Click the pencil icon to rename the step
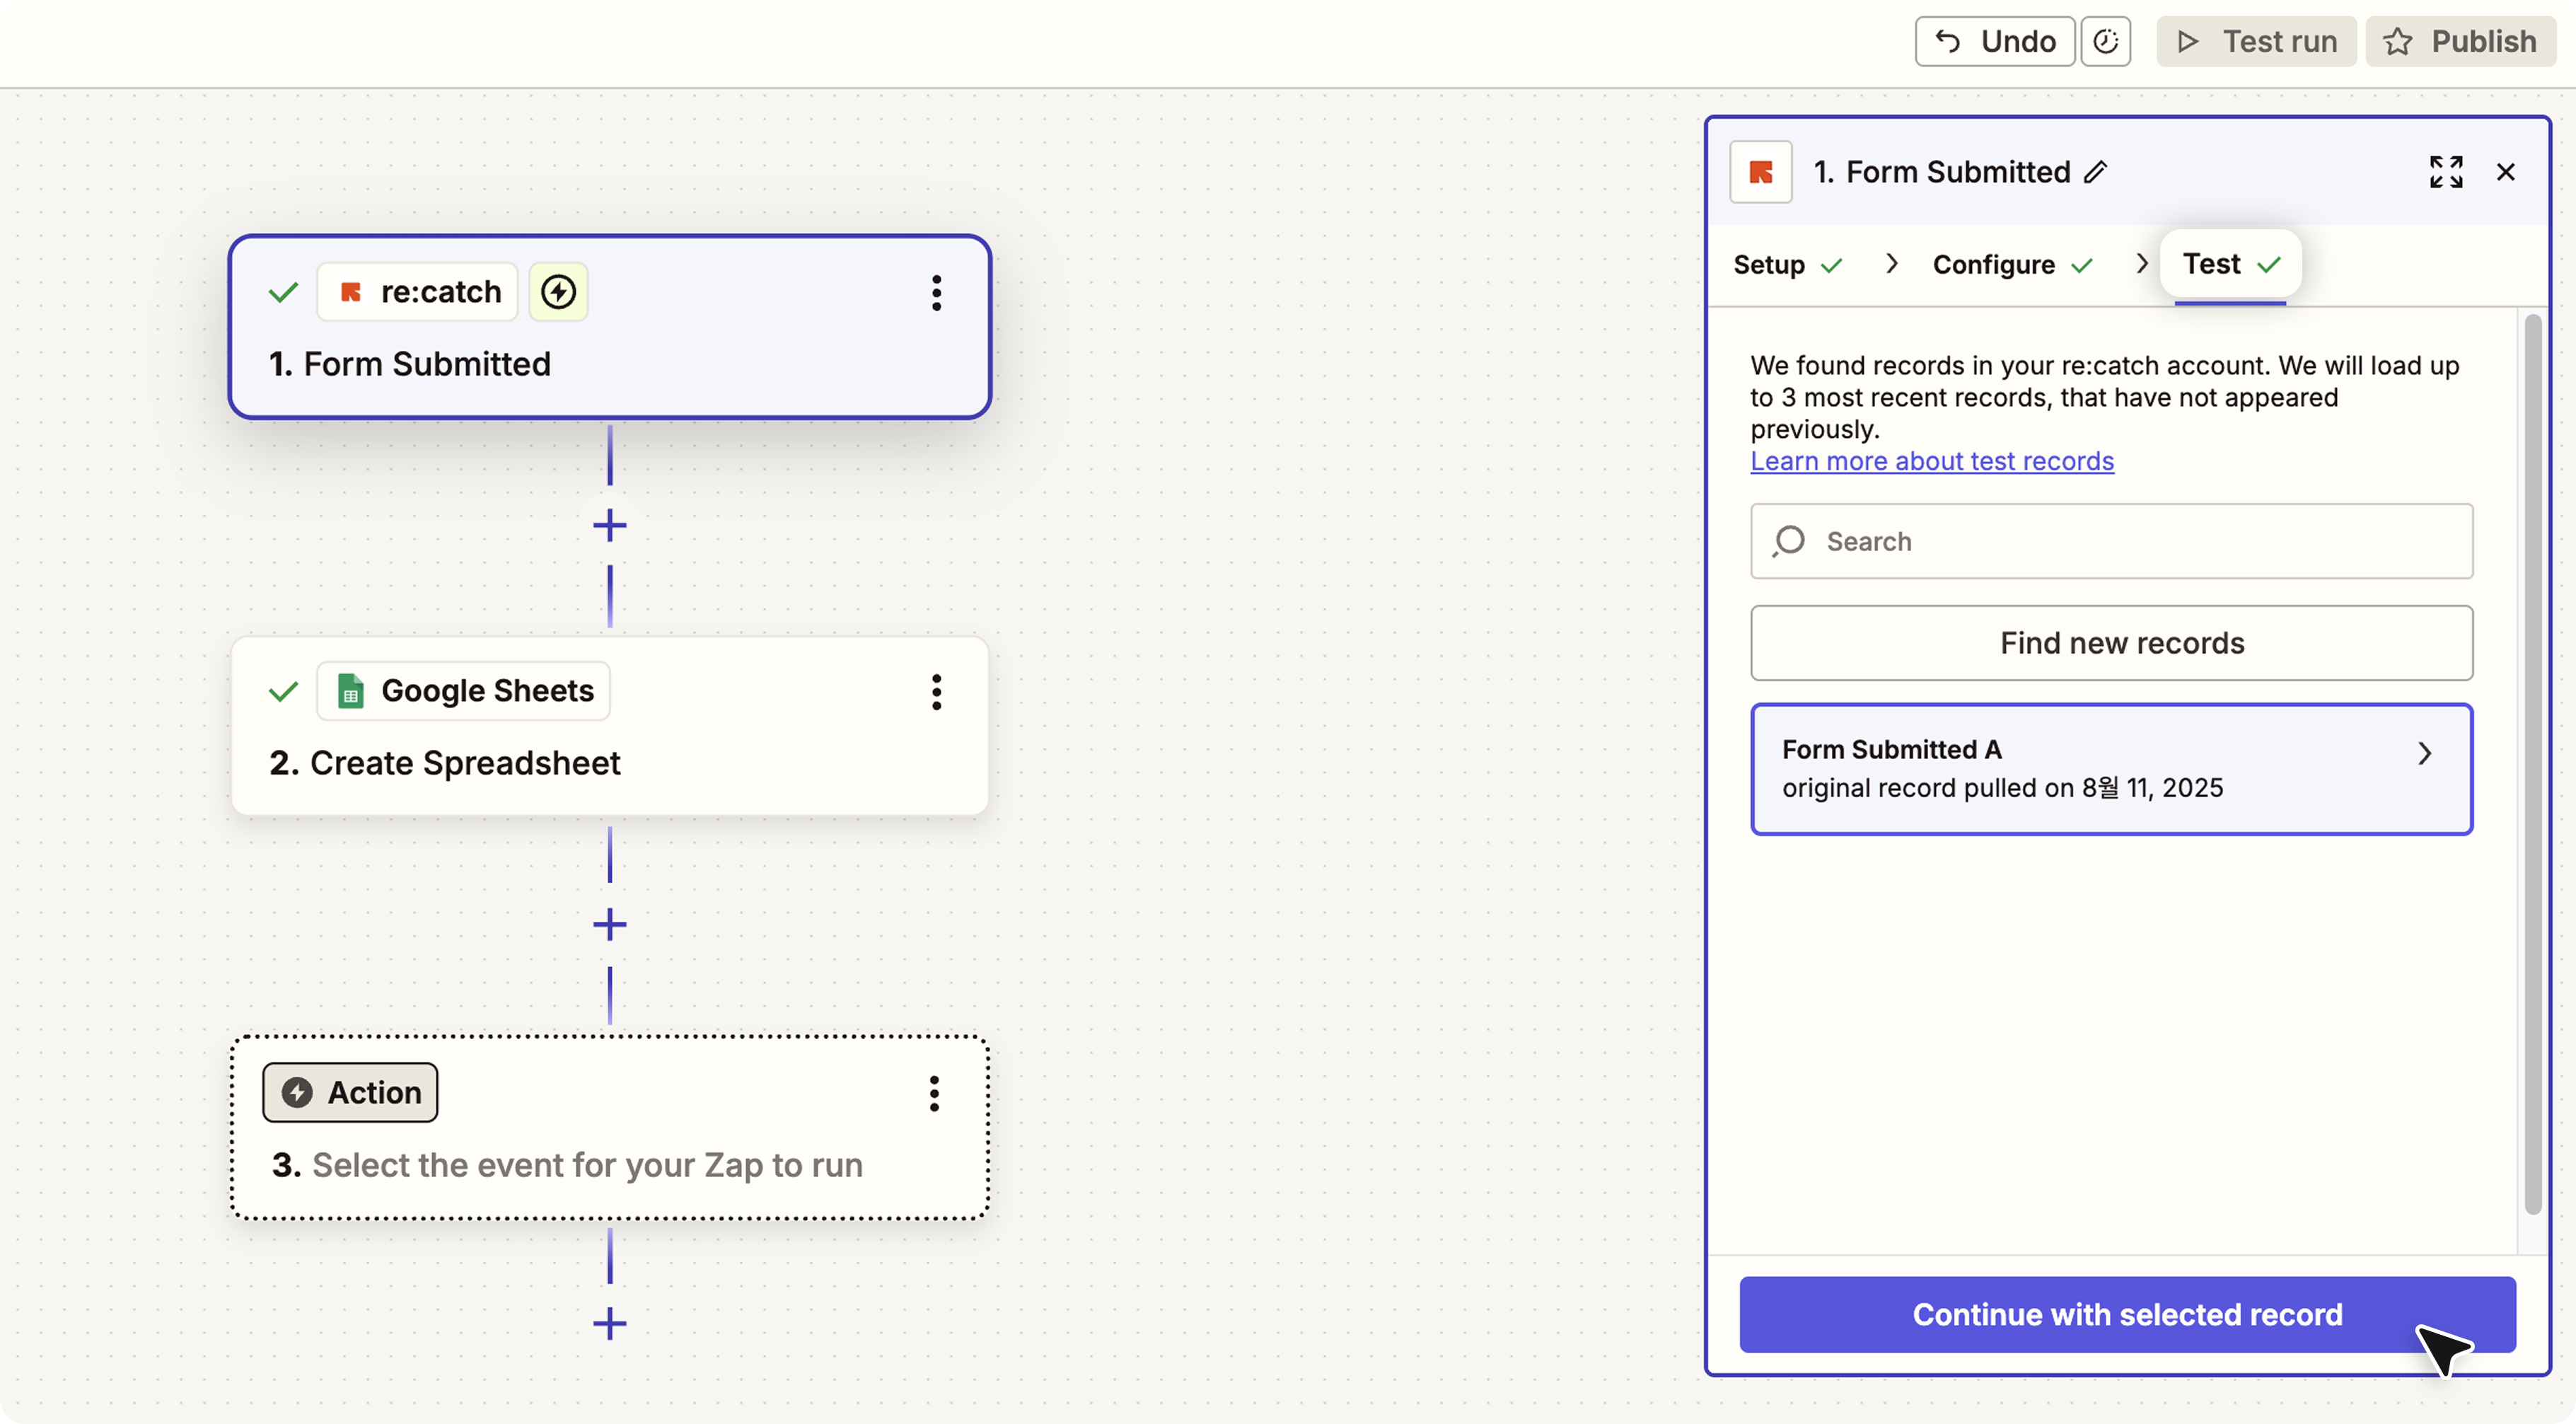2576x1424 pixels. [x=2096, y=172]
